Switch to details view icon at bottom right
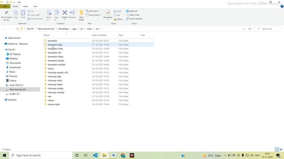Viewport: 284px width, 159px height. click(277, 149)
